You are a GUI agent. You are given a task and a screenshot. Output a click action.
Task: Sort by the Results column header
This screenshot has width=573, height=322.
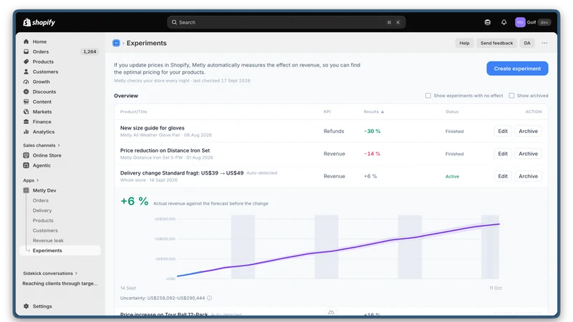pyautogui.click(x=373, y=112)
